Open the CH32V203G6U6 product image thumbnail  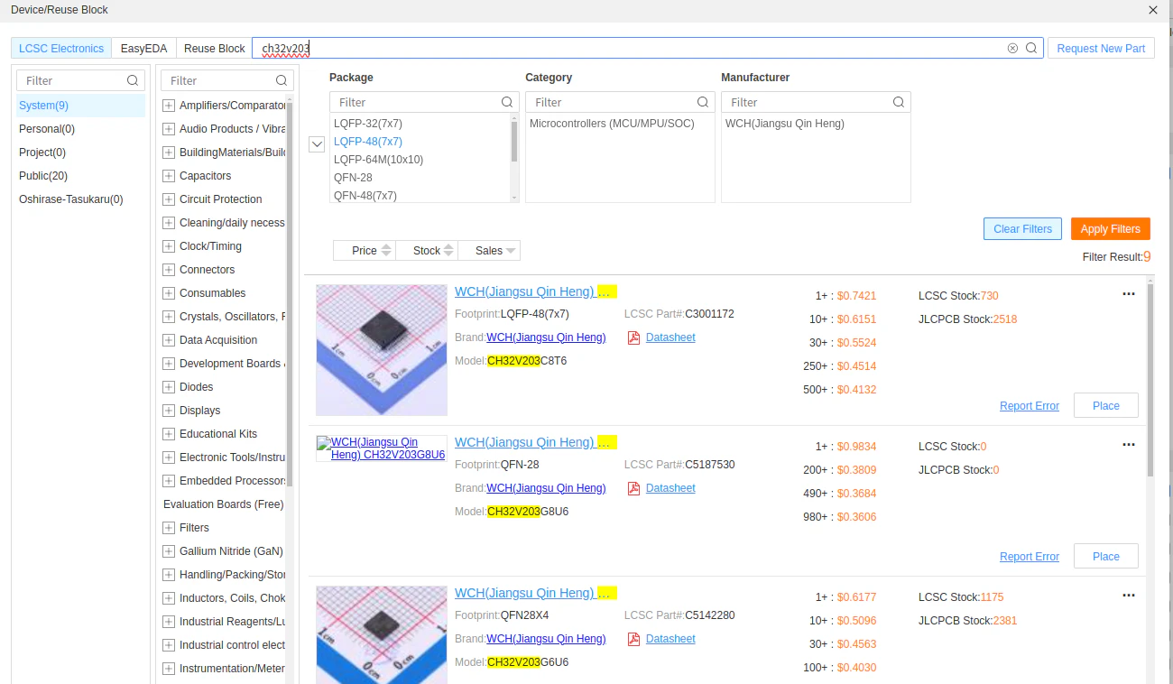382,634
